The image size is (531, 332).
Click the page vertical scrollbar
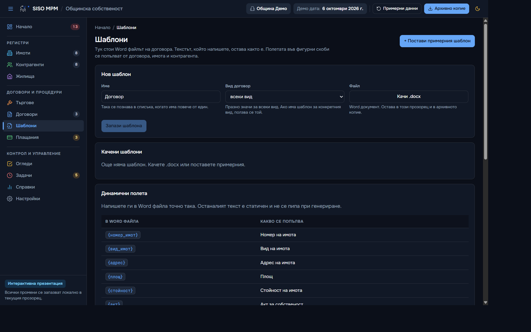[485, 92]
